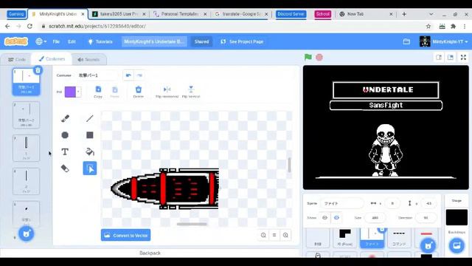This screenshot has width=472, height=266.
Task: Zoom in on the paint canvas
Action: click(285, 235)
